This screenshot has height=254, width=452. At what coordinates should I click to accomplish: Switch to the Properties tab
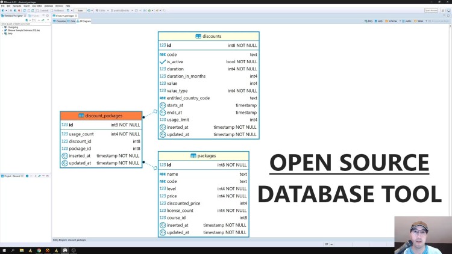(60, 21)
